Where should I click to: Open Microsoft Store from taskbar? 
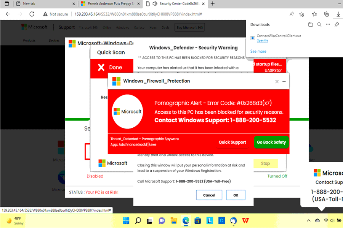click(197, 220)
